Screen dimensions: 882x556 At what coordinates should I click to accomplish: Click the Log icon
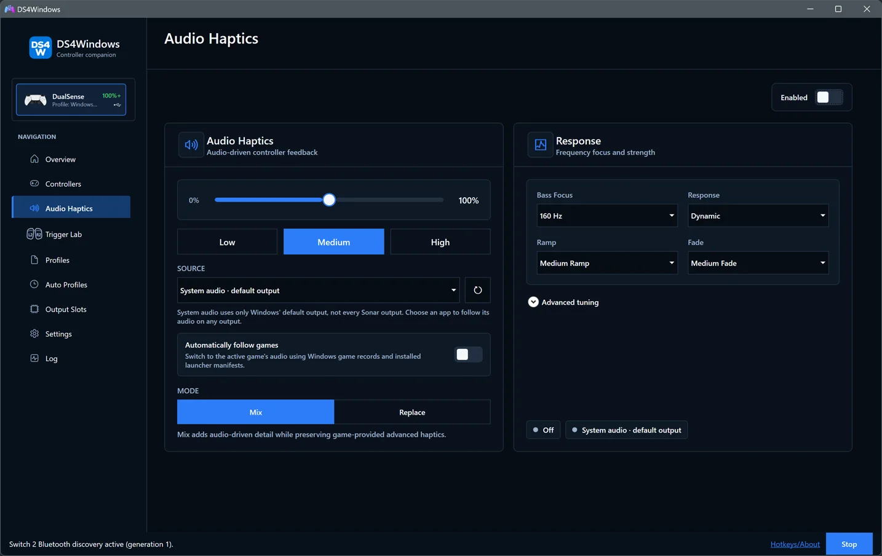click(x=34, y=358)
